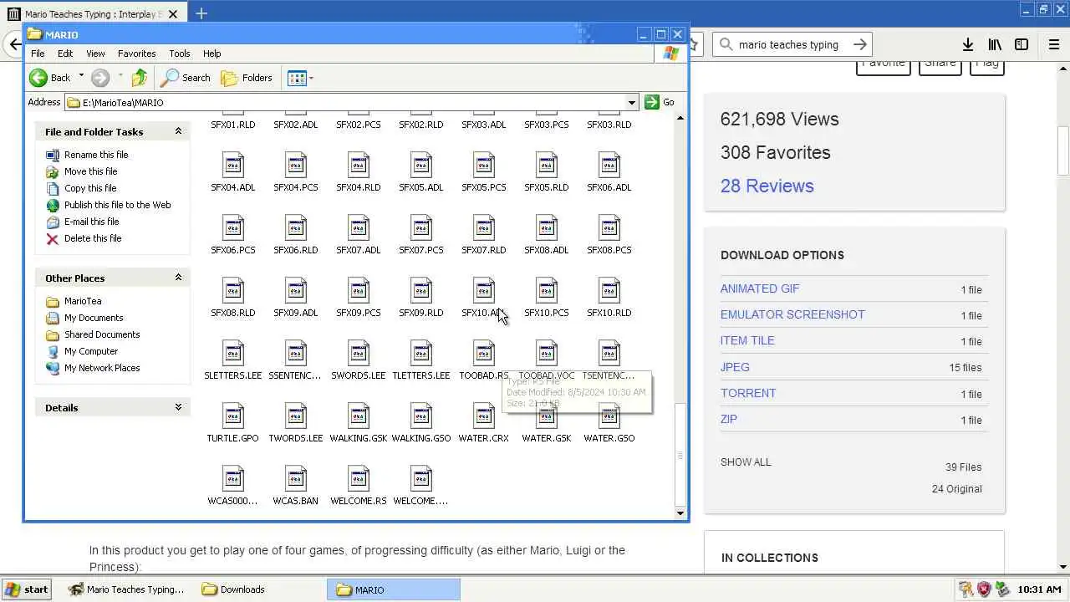Select the WATER.CRX file icon
The width and height of the screenshot is (1070, 602).
(x=484, y=416)
